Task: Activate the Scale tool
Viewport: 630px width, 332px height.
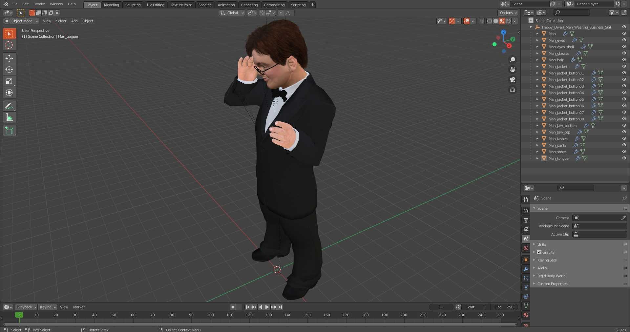Action: [9, 81]
